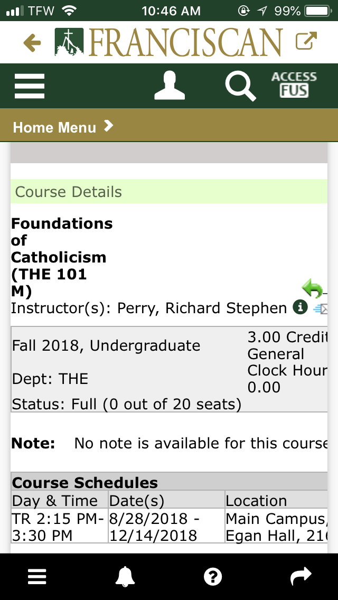The image size is (338, 600).
Task: Tap the search magnifier icon
Action: [240, 86]
